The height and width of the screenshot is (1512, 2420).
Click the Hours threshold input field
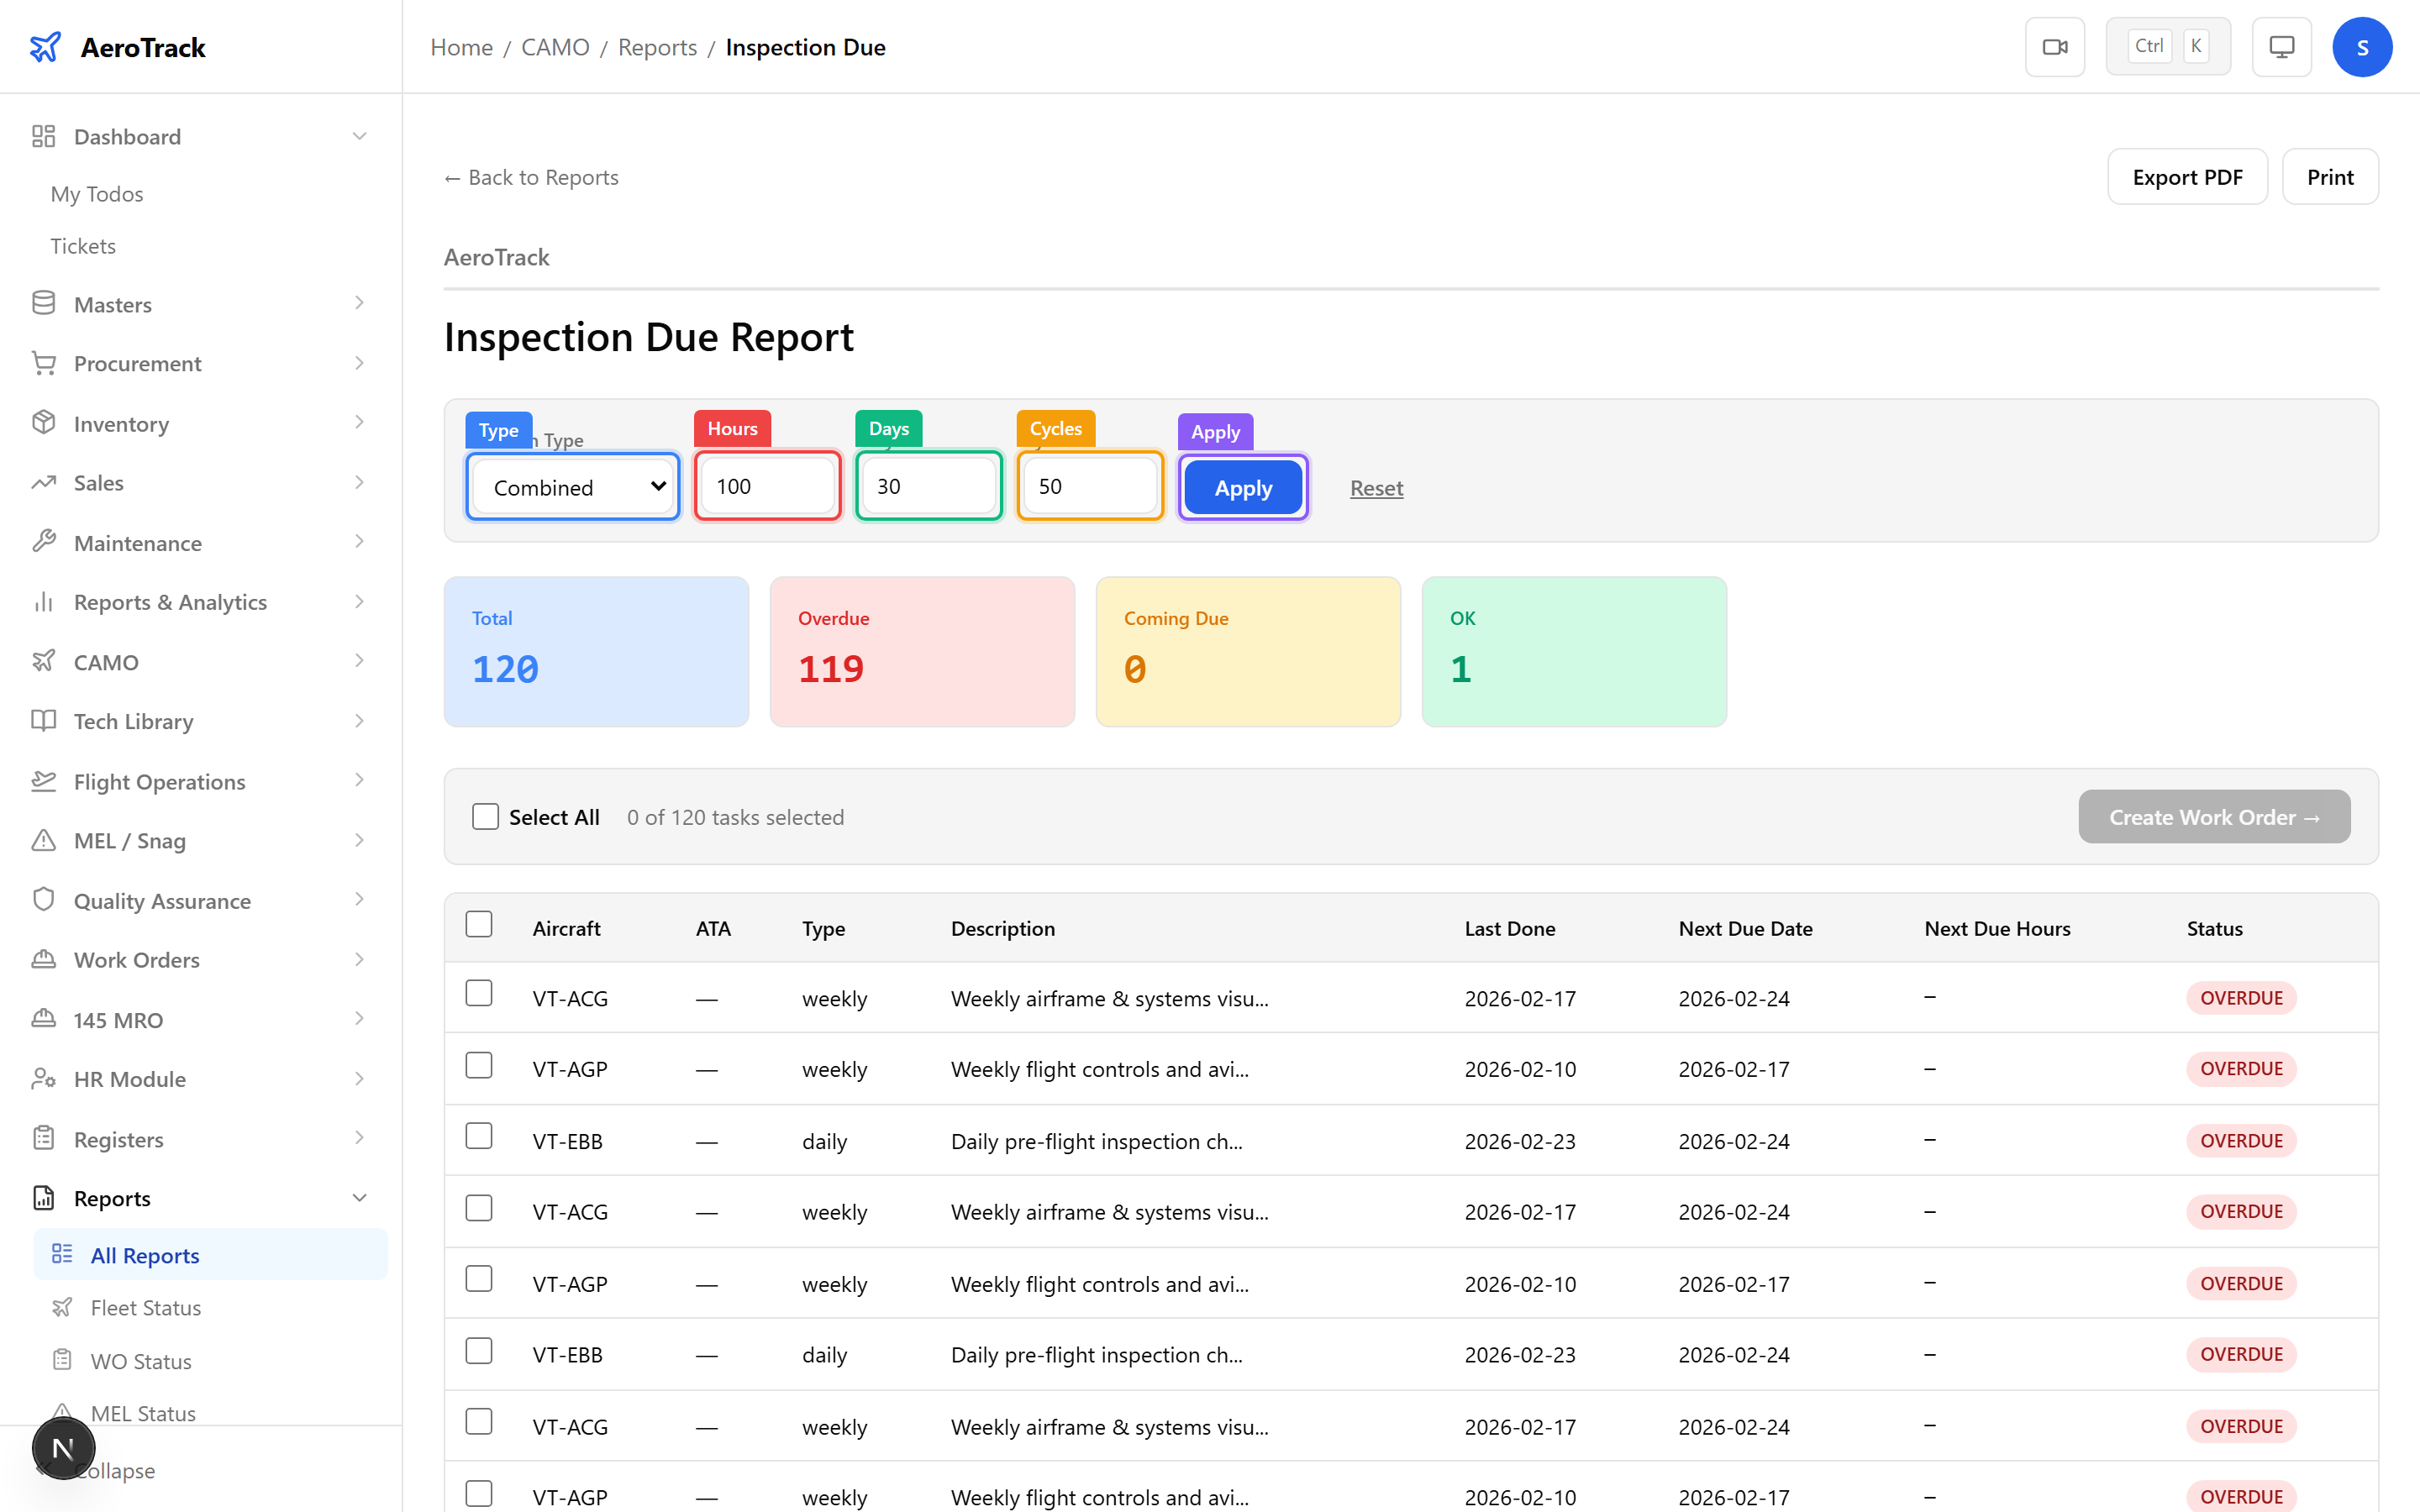[x=767, y=486]
